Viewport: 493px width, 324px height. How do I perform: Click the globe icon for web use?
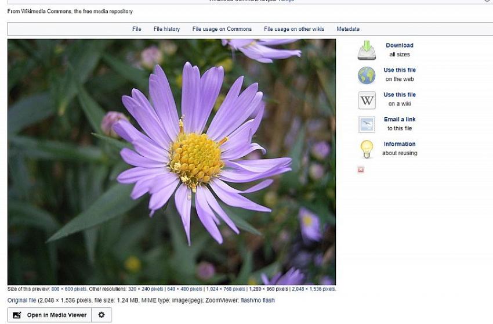coord(367,75)
